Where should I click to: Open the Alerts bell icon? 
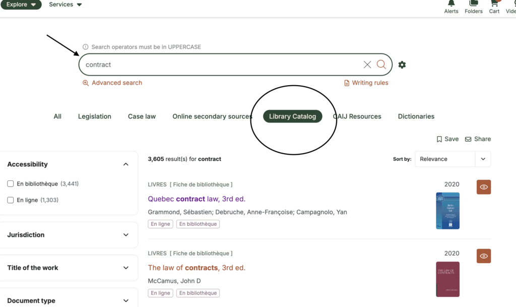[451, 5]
